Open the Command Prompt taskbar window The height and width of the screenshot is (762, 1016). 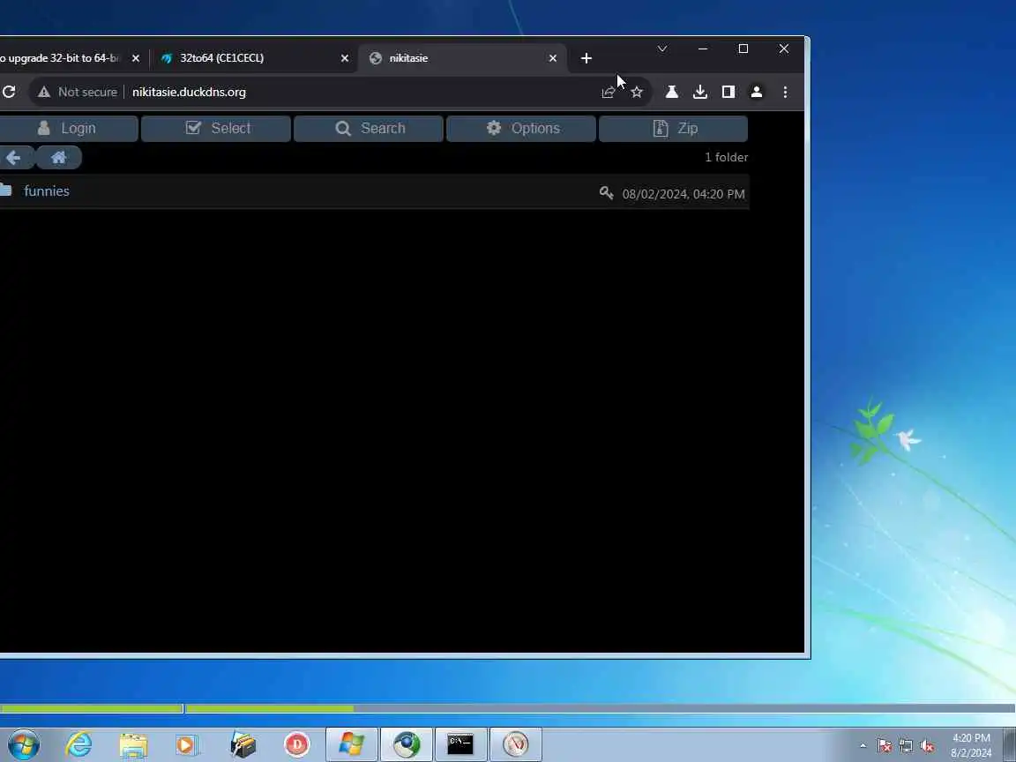(x=460, y=744)
